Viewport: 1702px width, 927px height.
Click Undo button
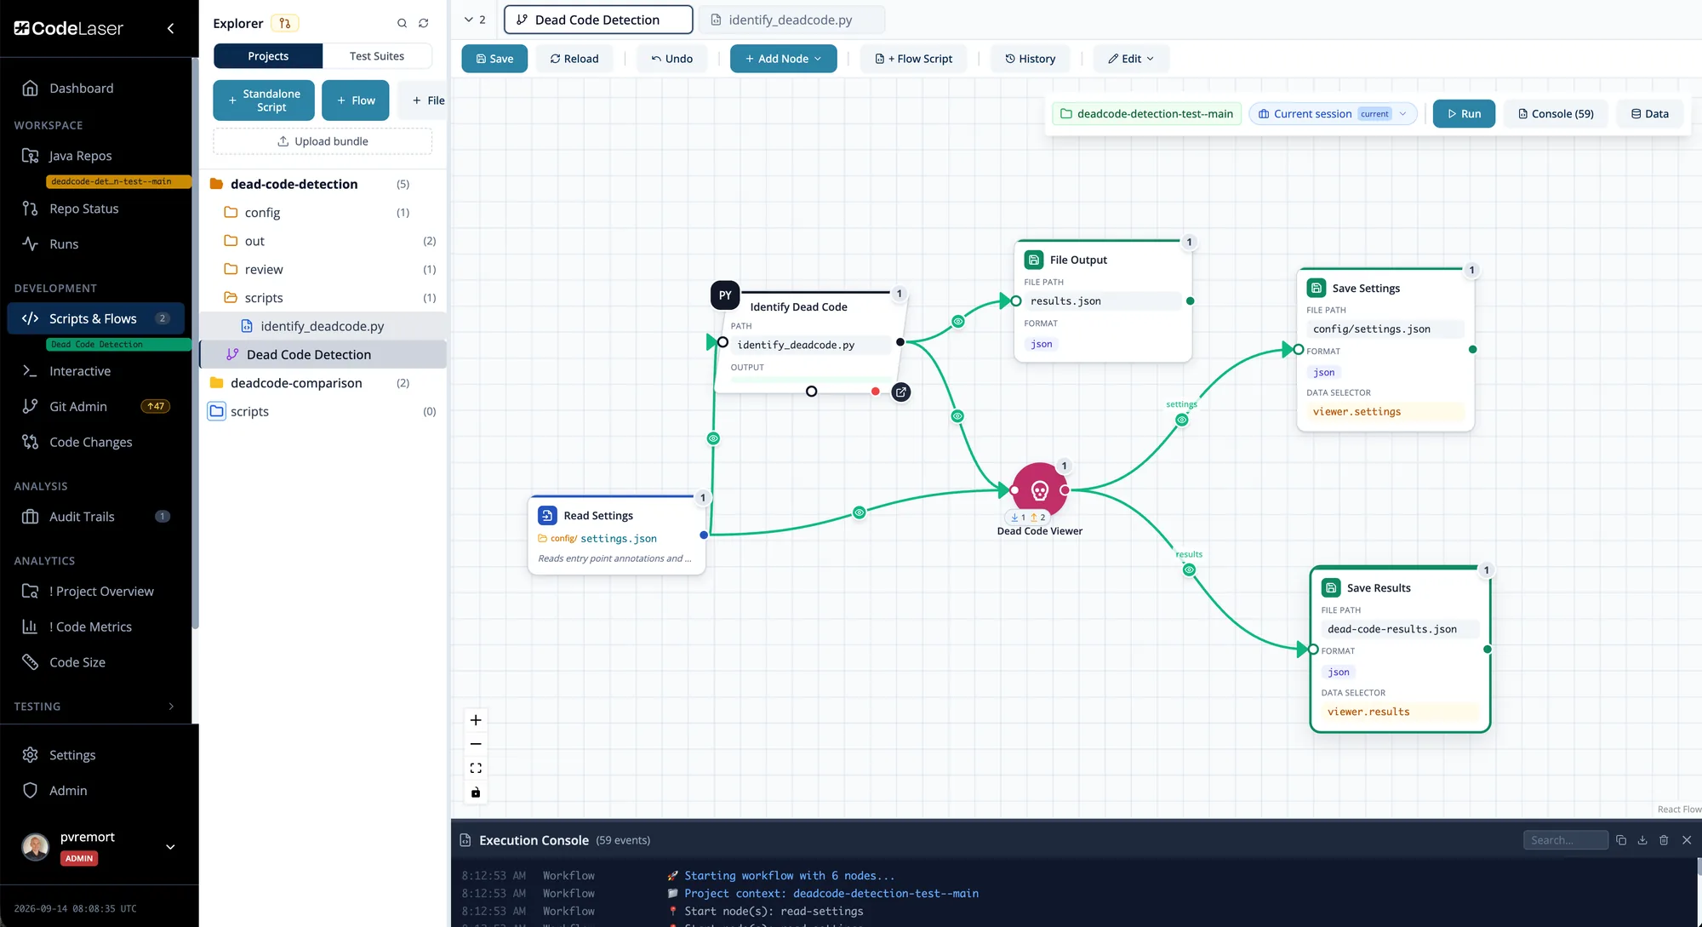[x=671, y=59]
